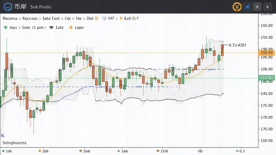Click the 'Setnglinaress' label

pyautogui.click(x=15, y=143)
